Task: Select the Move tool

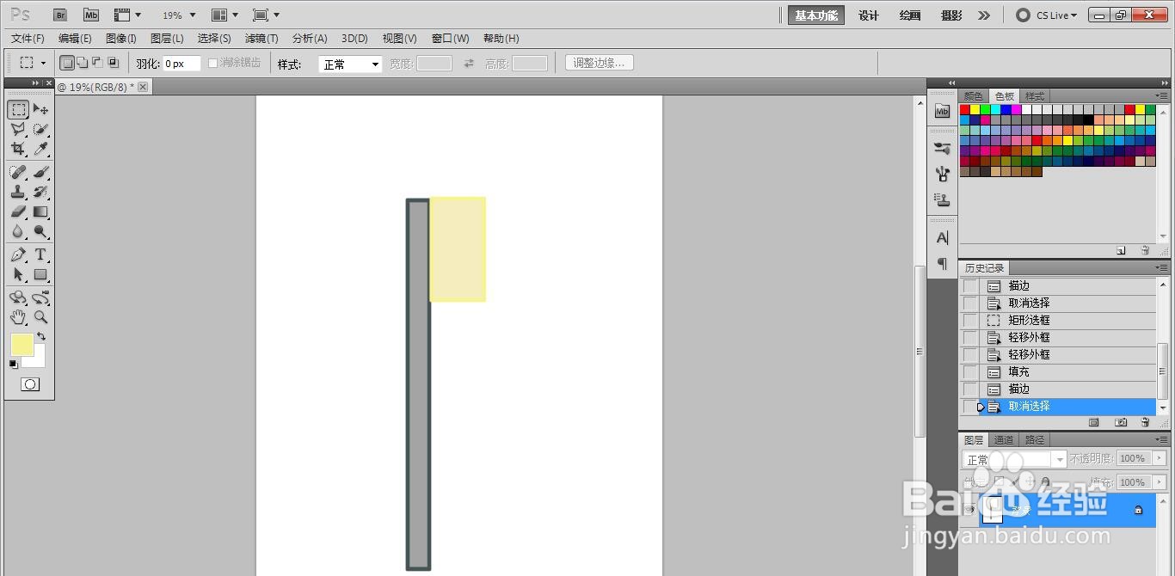Action: pyautogui.click(x=40, y=110)
